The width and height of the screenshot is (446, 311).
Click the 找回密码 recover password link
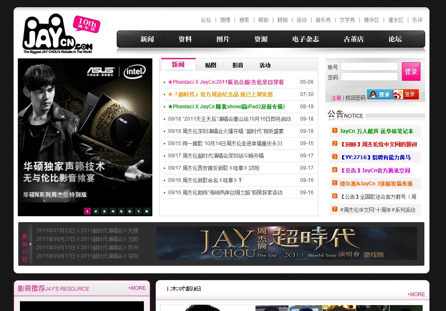point(355,98)
